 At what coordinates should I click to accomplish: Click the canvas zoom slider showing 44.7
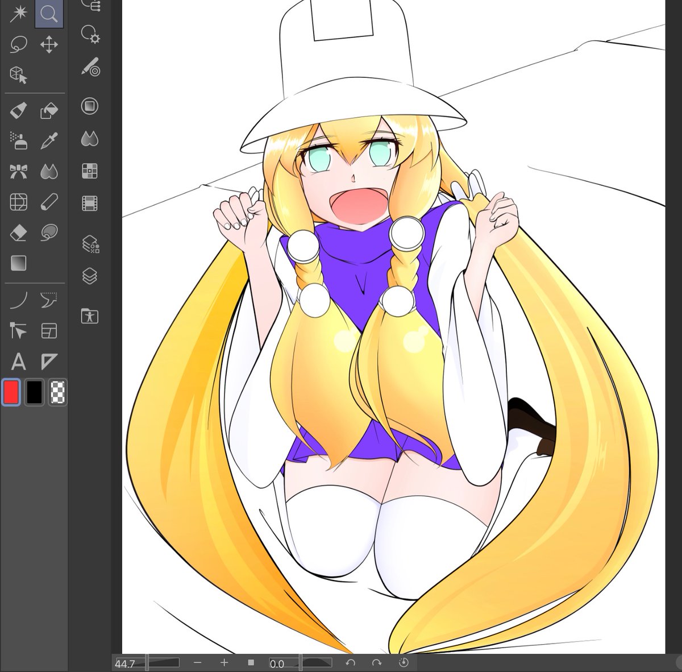[147, 663]
